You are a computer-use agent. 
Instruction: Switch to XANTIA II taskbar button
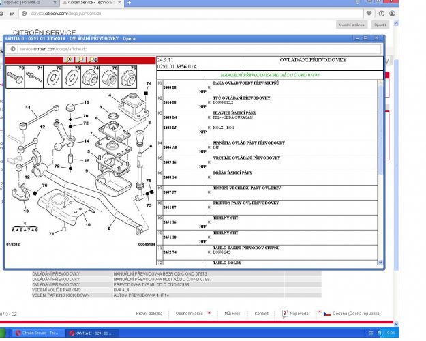93,333
